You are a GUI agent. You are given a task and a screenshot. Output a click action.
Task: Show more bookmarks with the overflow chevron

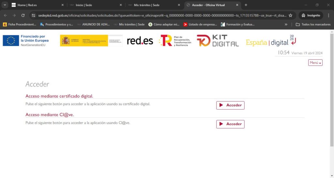[286, 24]
